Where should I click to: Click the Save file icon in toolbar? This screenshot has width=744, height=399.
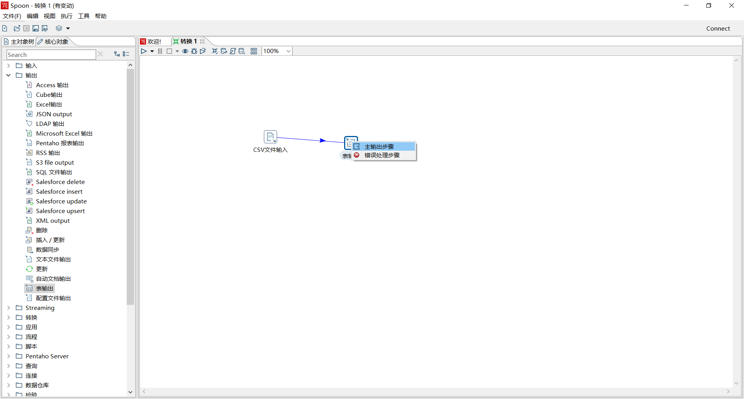tap(36, 28)
